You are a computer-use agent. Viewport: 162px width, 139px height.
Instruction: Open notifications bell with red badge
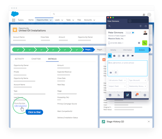(136, 95)
